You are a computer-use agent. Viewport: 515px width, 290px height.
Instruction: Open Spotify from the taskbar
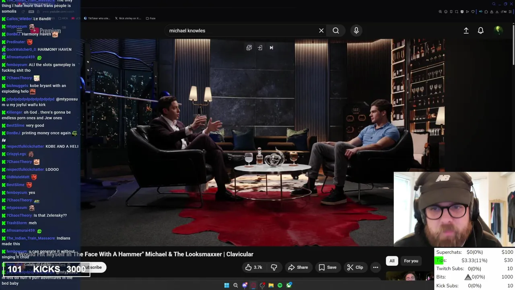click(280, 285)
